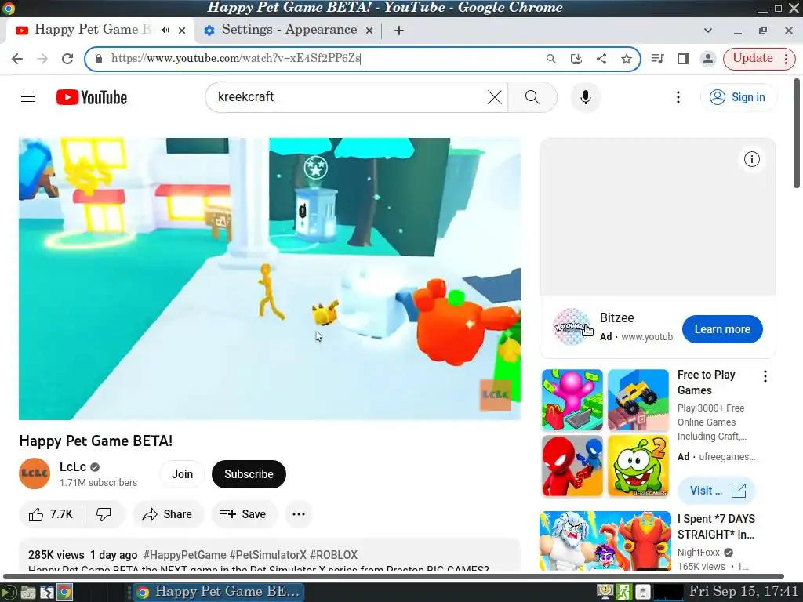The width and height of the screenshot is (803, 602).
Task: Open the taskbar start menu icon
Action: tap(9, 593)
